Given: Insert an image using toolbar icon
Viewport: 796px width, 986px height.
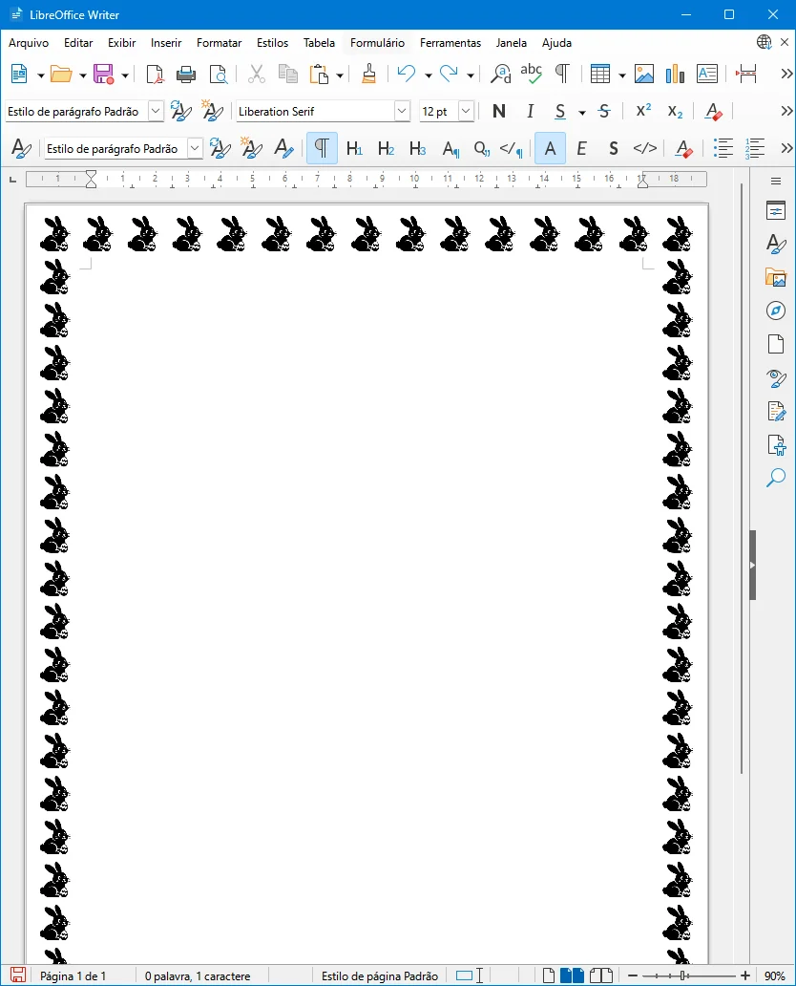Looking at the screenshot, I should tap(644, 75).
